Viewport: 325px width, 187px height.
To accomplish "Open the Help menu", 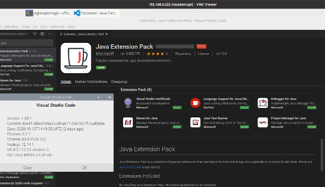I will tap(71, 27).
